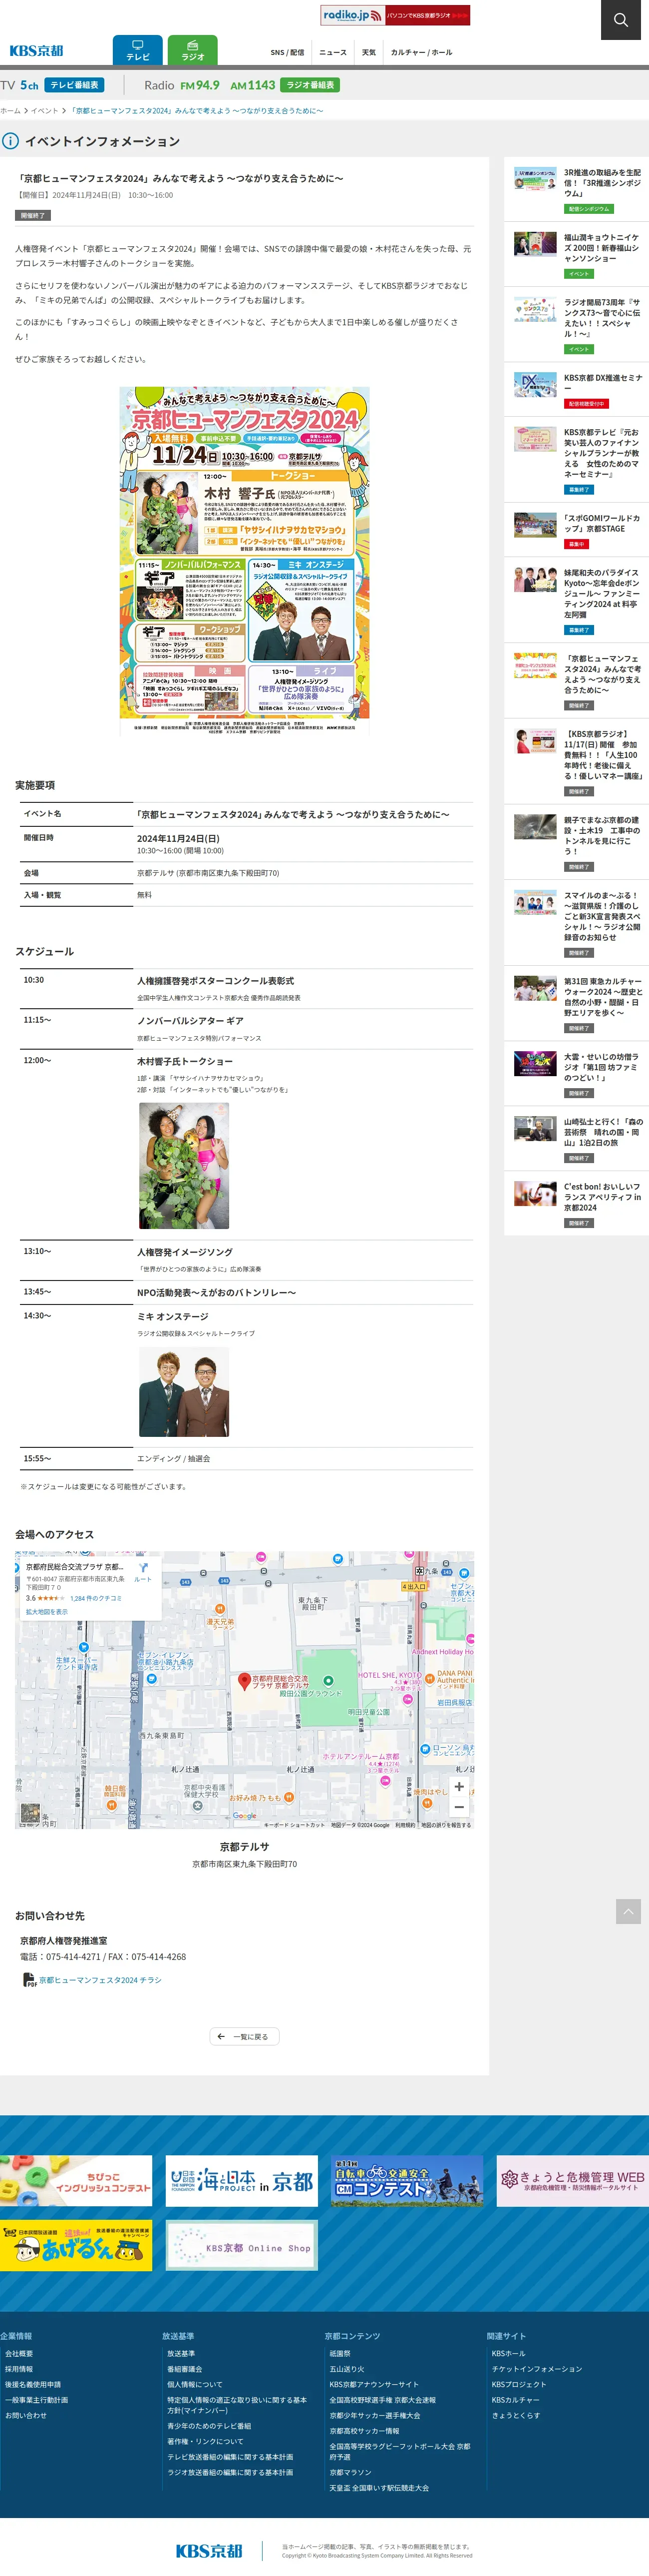Click きょうと危機管理WEB banner
Screen dimensions: 649x2576
pos(573,2181)
